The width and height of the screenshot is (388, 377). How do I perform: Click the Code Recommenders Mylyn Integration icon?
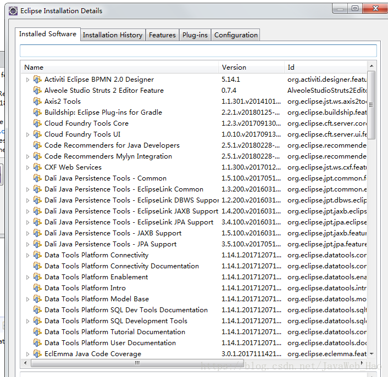pos(37,156)
